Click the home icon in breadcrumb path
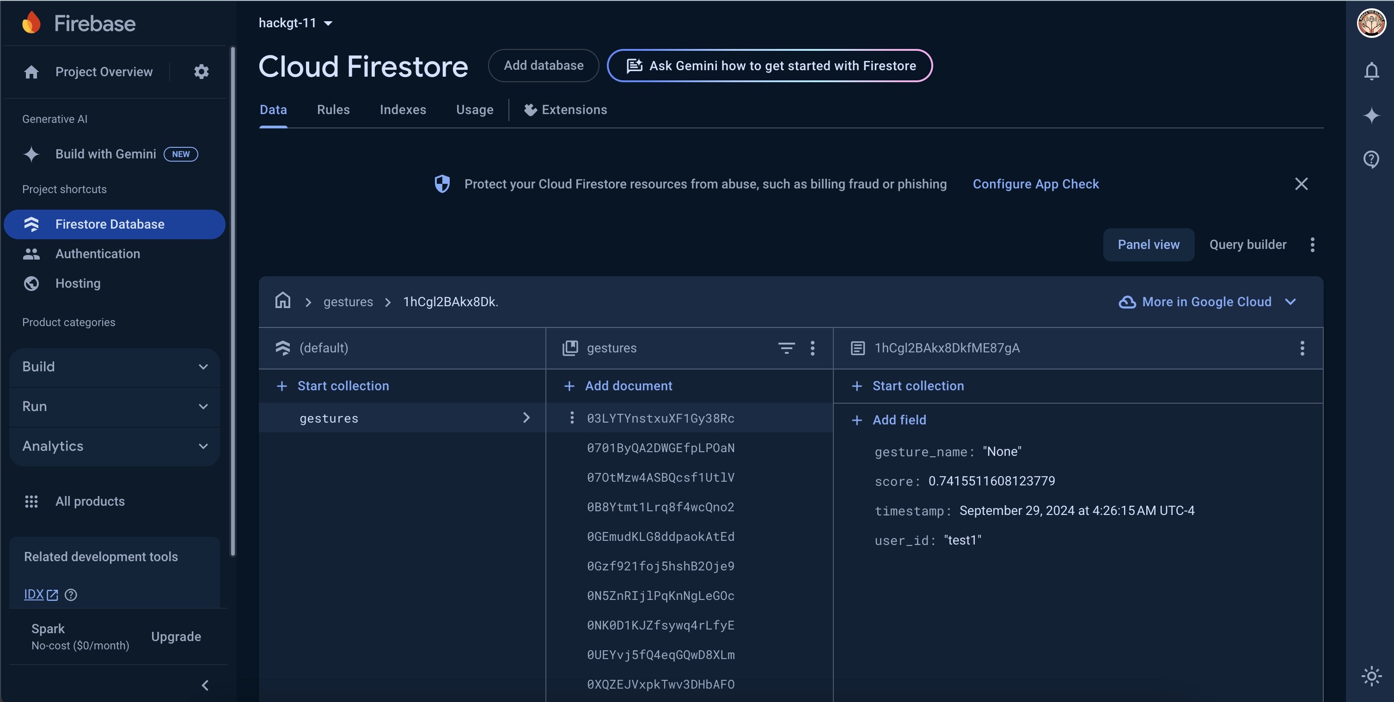The image size is (1394, 702). coord(282,301)
